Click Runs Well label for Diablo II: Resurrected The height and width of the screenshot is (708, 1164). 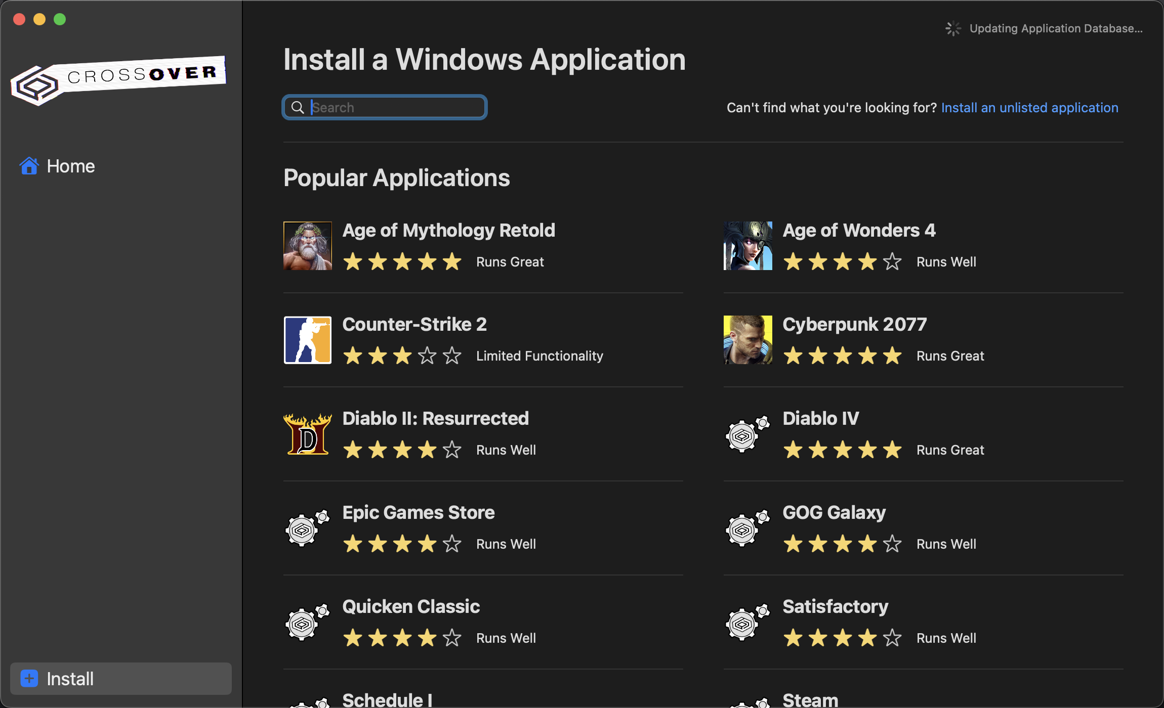[506, 450]
